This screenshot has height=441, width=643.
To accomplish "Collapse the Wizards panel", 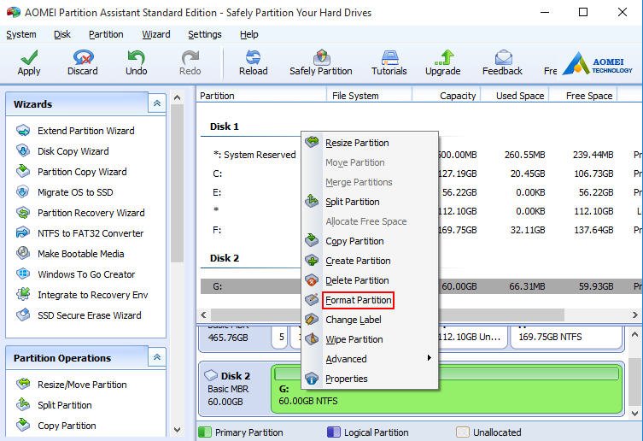I will 157,103.
